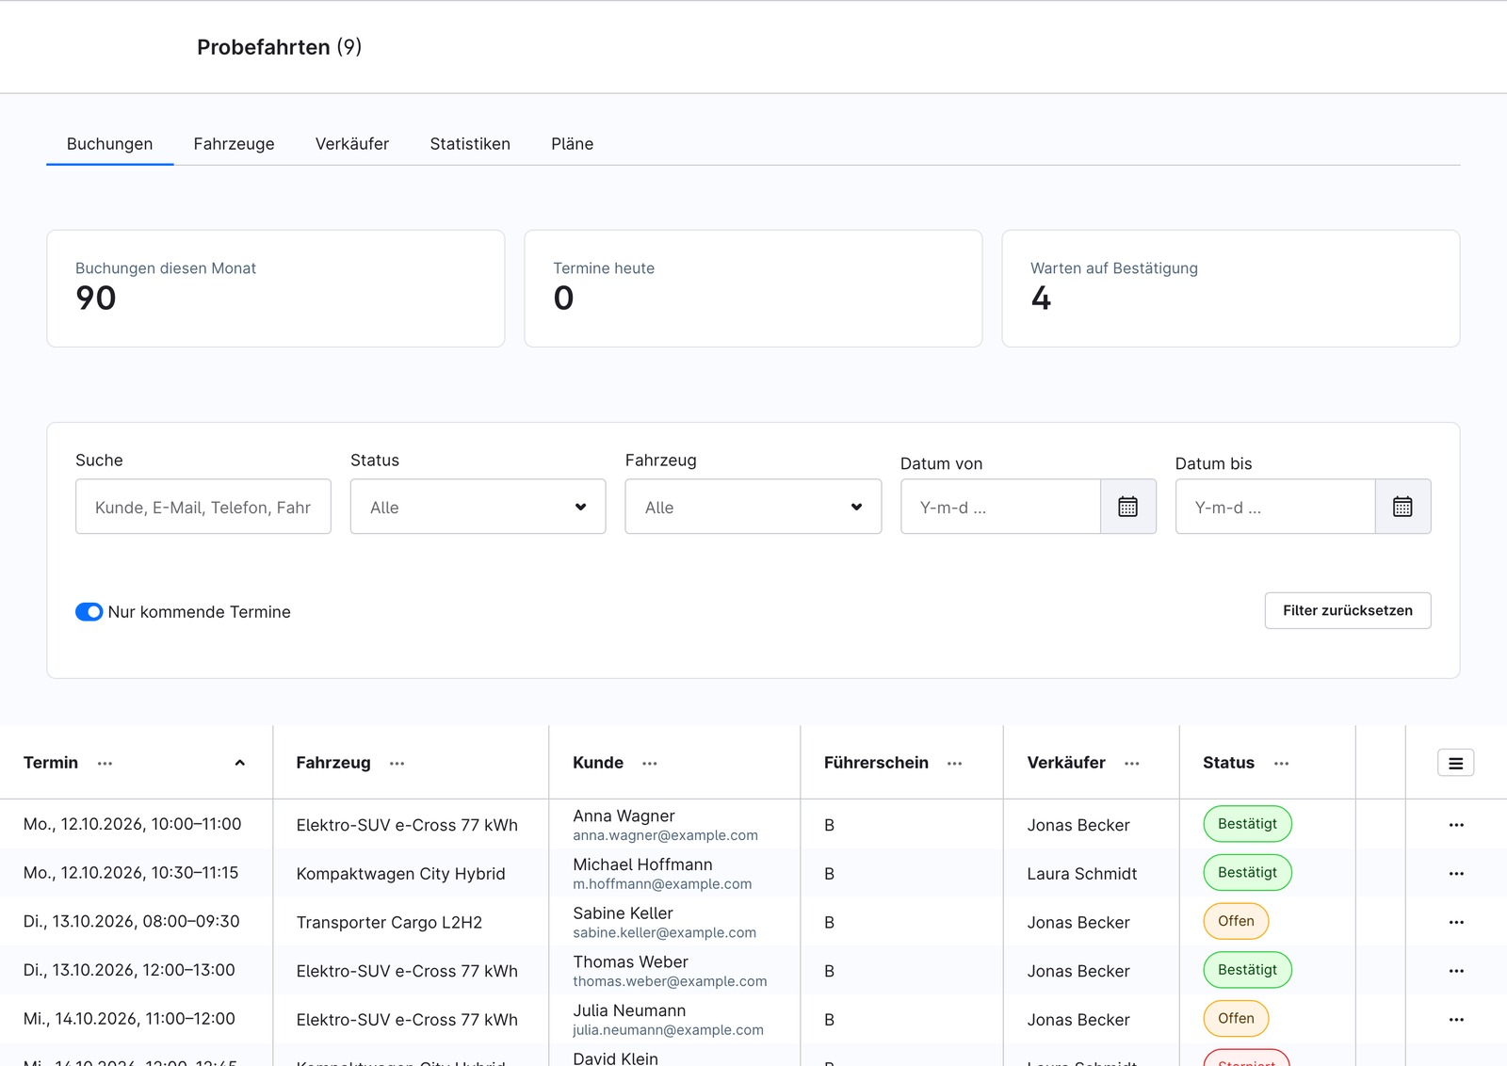The width and height of the screenshot is (1507, 1066).
Task: Open Kunde column options dots
Action: 650,763
